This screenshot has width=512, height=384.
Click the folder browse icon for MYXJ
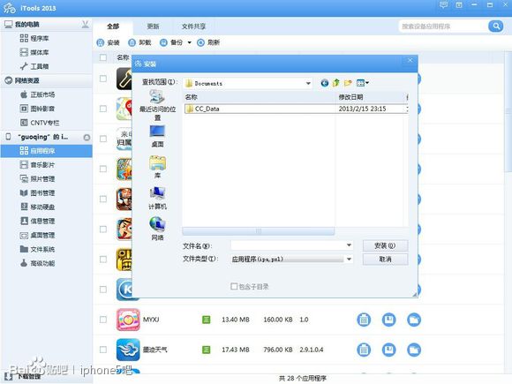(x=414, y=320)
